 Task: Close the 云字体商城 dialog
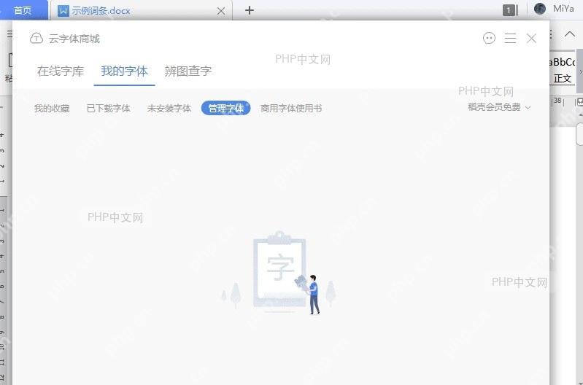531,38
